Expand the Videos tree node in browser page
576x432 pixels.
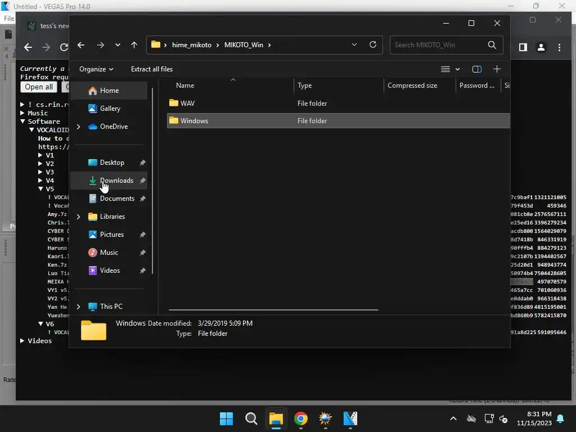pos(22,340)
